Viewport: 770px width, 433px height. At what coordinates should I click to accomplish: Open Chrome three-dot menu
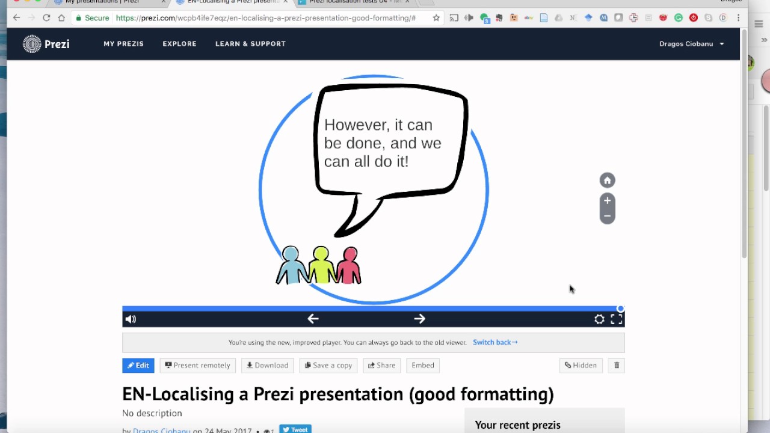click(738, 18)
